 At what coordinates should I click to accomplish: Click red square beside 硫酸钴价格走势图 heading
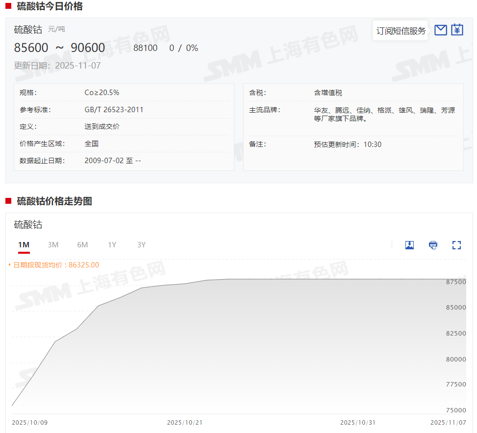pos(8,201)
